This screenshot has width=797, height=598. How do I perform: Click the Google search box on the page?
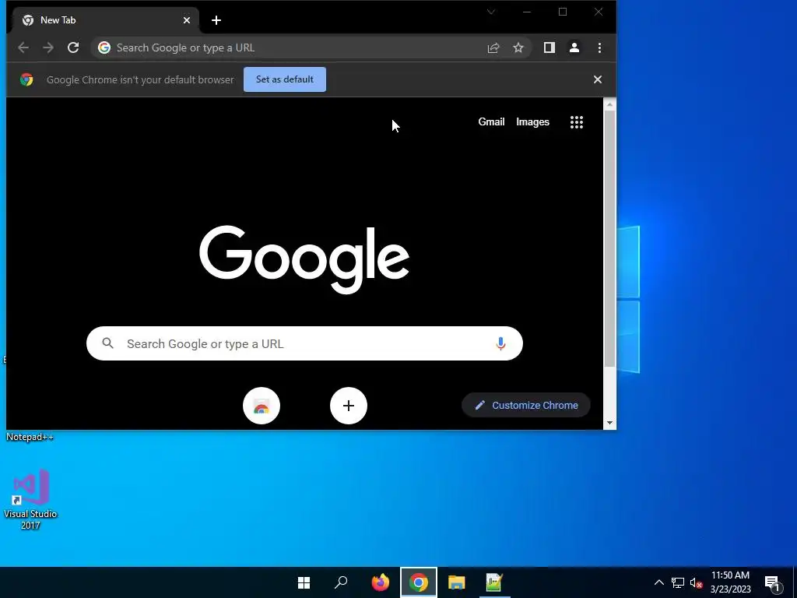pos(304,343)
